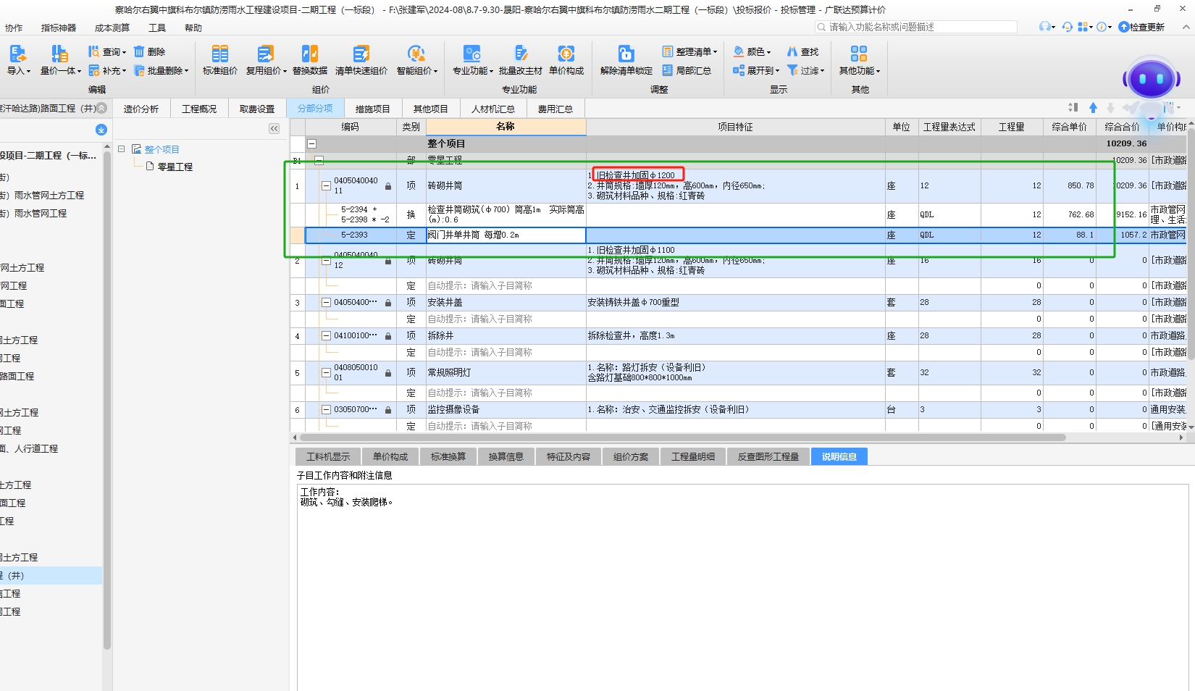Open the 帮助 menu
1195x691 pixels.
[x=193, y=28]
